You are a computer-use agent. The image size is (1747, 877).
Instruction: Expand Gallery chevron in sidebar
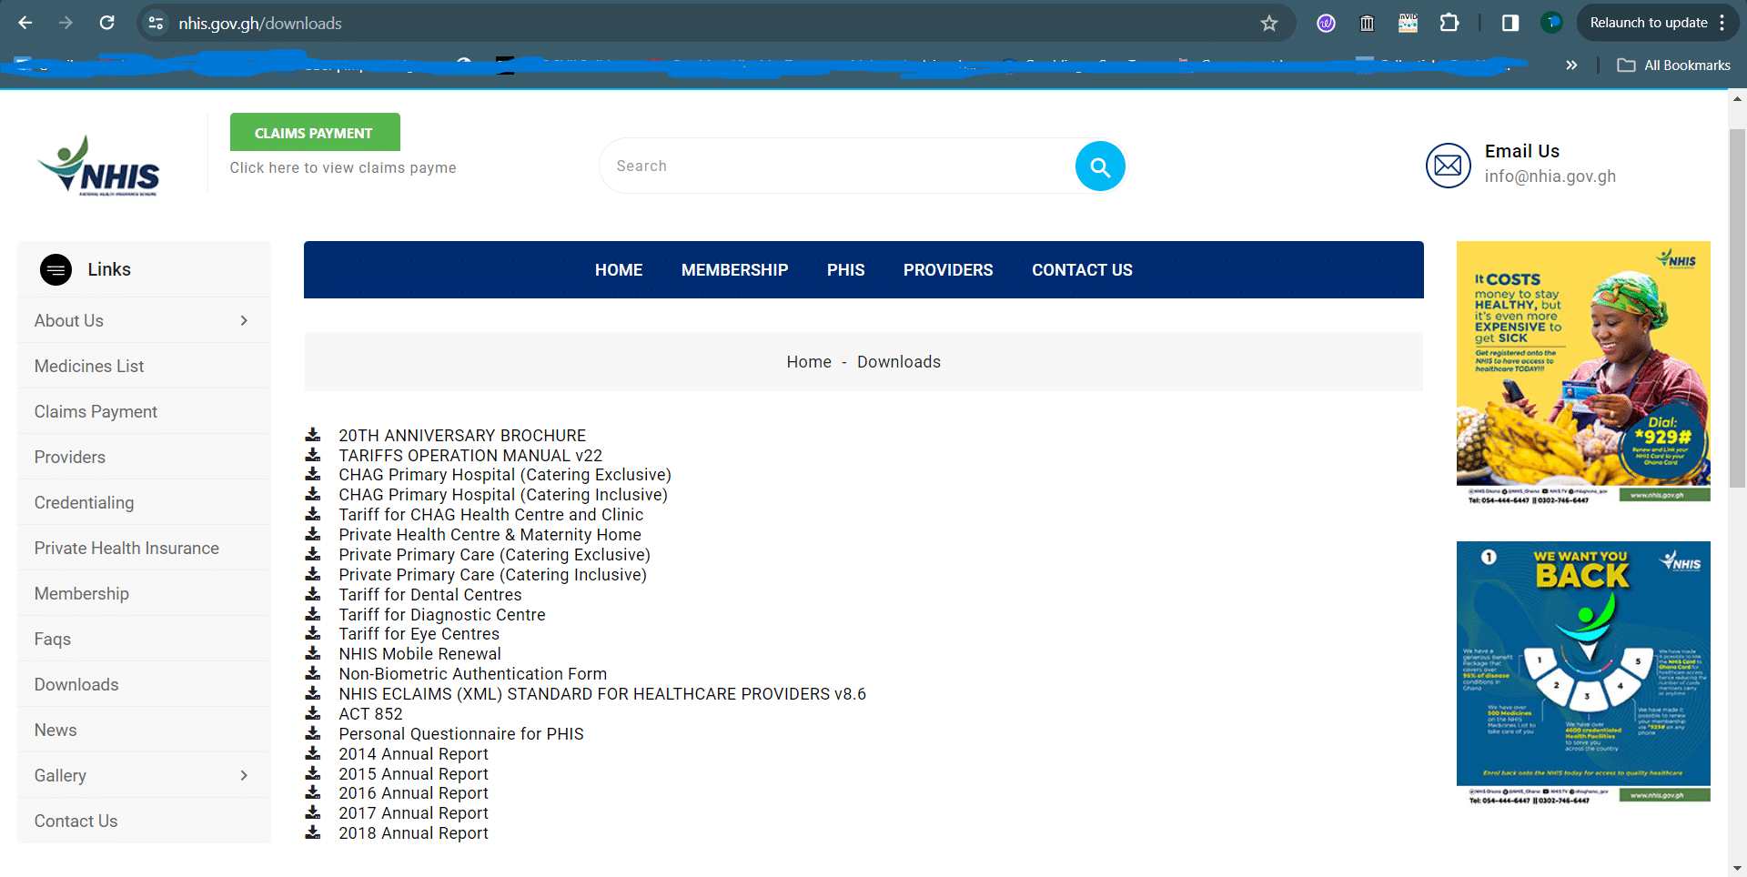click(x=244, y=775)
